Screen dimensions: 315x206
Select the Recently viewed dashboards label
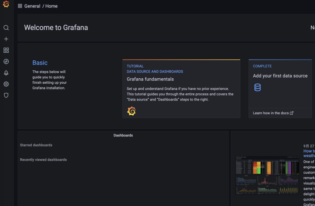click(x=44, y=160)
